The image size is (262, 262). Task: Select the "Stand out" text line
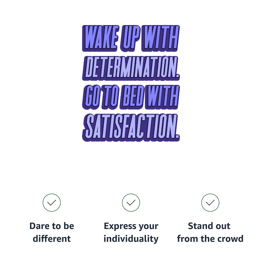tap(209, 226)
